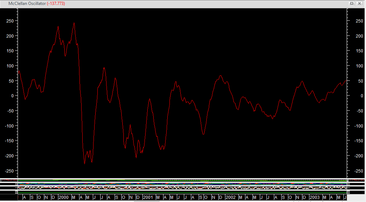Click the 250 label on left axis

[10, 21]
